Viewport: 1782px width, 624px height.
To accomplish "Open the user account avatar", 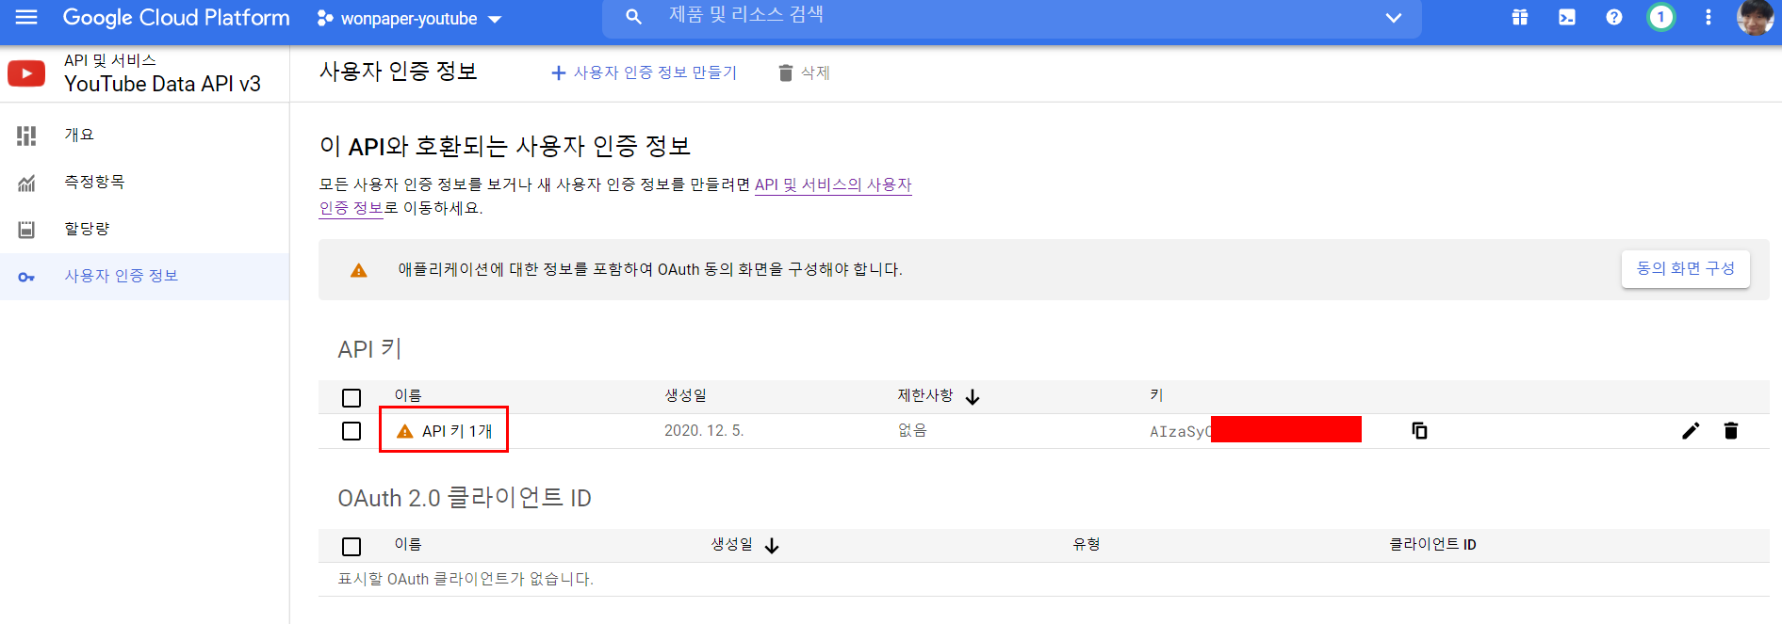I will [x=1755, y=17].
